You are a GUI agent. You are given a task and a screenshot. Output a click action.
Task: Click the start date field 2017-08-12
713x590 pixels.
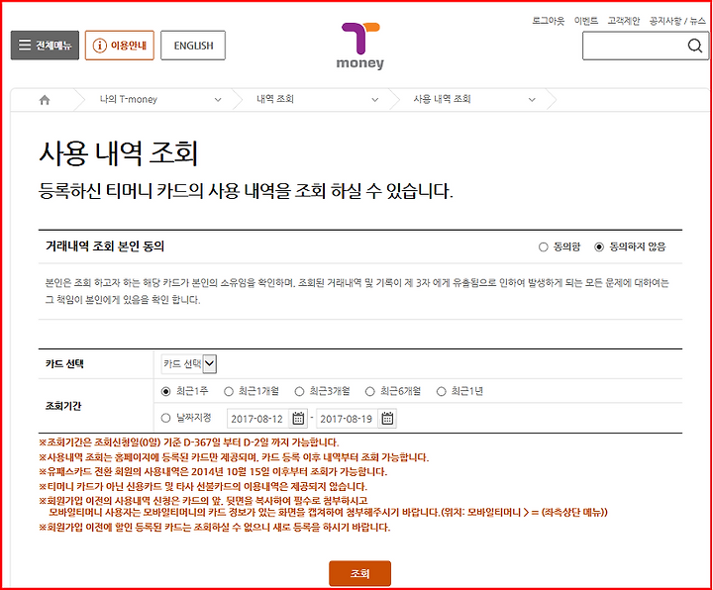(x=257, y=419)
